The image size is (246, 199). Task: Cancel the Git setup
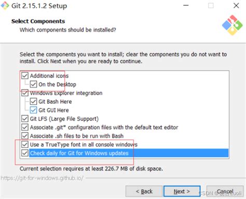pos(225,191)
